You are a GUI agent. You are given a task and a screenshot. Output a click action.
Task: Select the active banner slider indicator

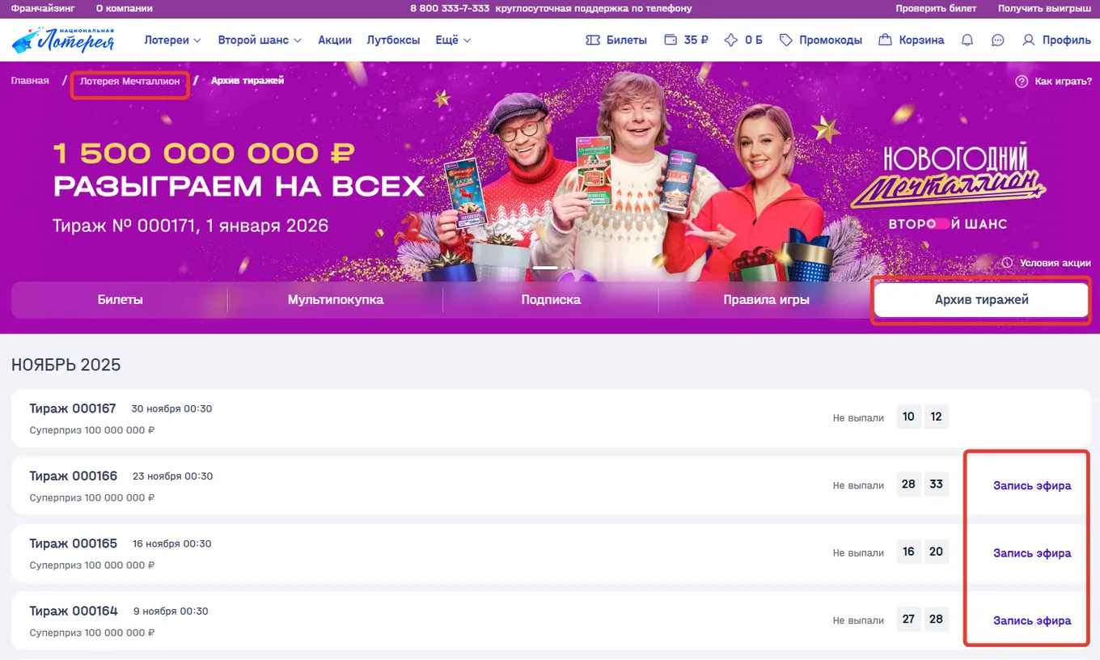[545, 267]
